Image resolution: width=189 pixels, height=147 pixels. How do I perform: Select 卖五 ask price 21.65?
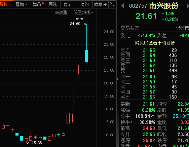pos(149,50)
